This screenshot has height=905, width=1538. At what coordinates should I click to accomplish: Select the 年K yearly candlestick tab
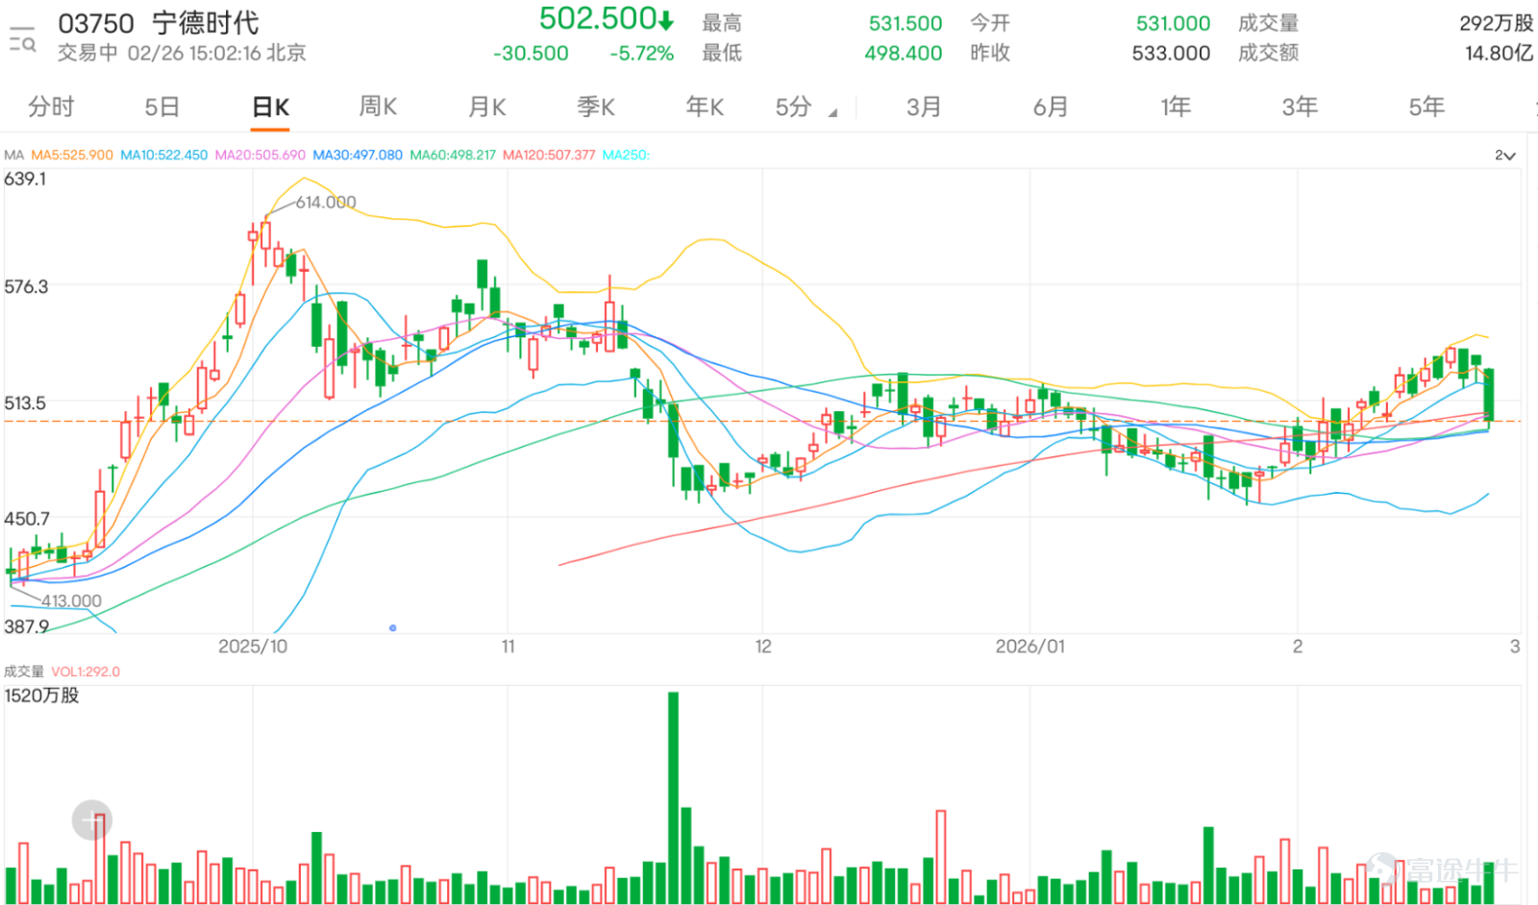(705, 107)
